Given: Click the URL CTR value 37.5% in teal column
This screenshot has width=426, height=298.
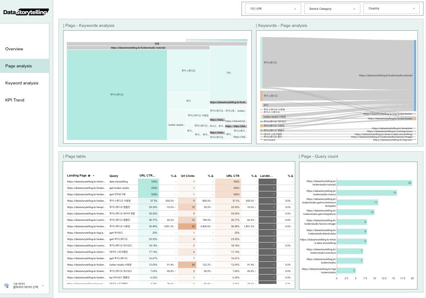Looking at the screenshot, I should tap(153, 201).
